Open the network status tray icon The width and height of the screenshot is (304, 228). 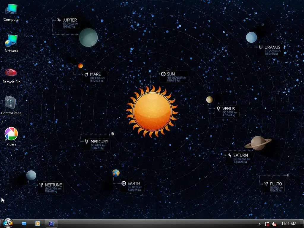[267, 224]
